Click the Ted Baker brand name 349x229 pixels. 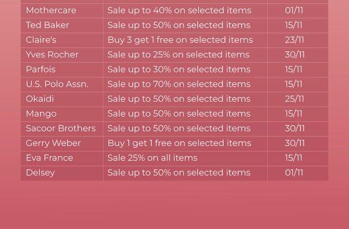[x=47, y=25]
